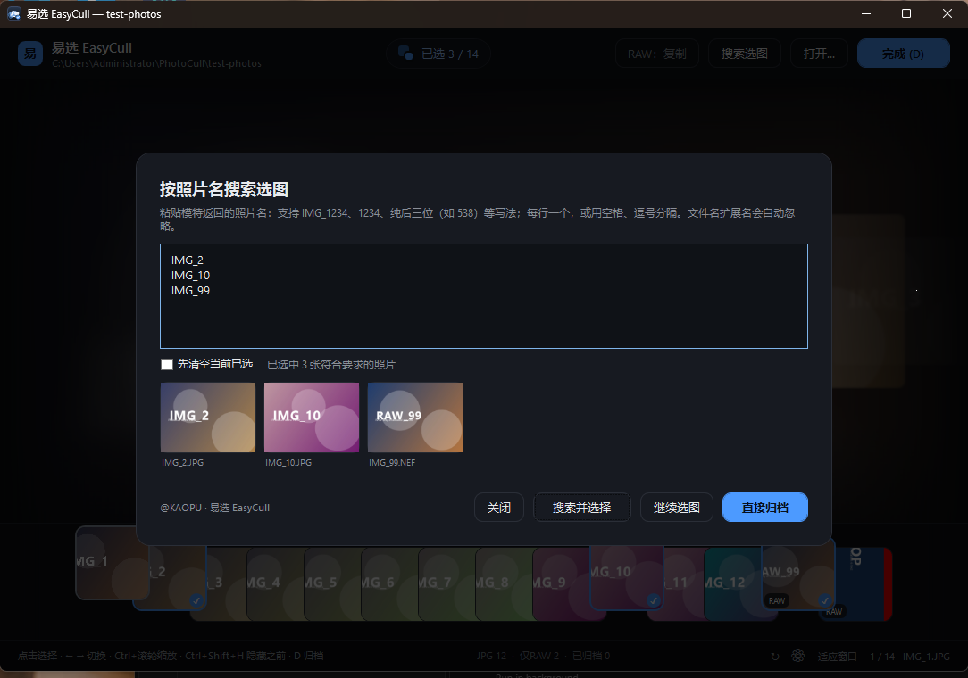Click the @KAOPU · 易选 EasyCull credit text
The width and height of the screenshot is (968, 678).
click(x=215, y=508)
